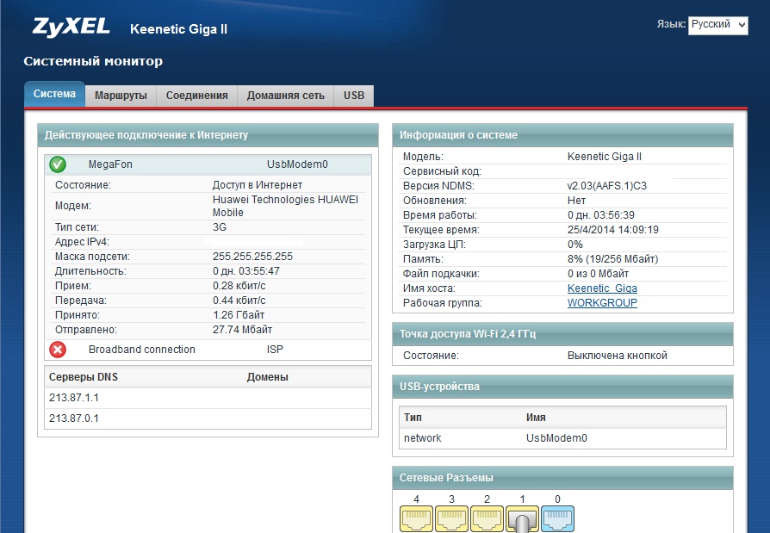
Task: Click the transmit rate 0.44 кбит/с
Action: (x=239, y=301)
